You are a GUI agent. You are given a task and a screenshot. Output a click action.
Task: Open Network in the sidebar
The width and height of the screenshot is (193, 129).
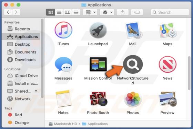21,99
